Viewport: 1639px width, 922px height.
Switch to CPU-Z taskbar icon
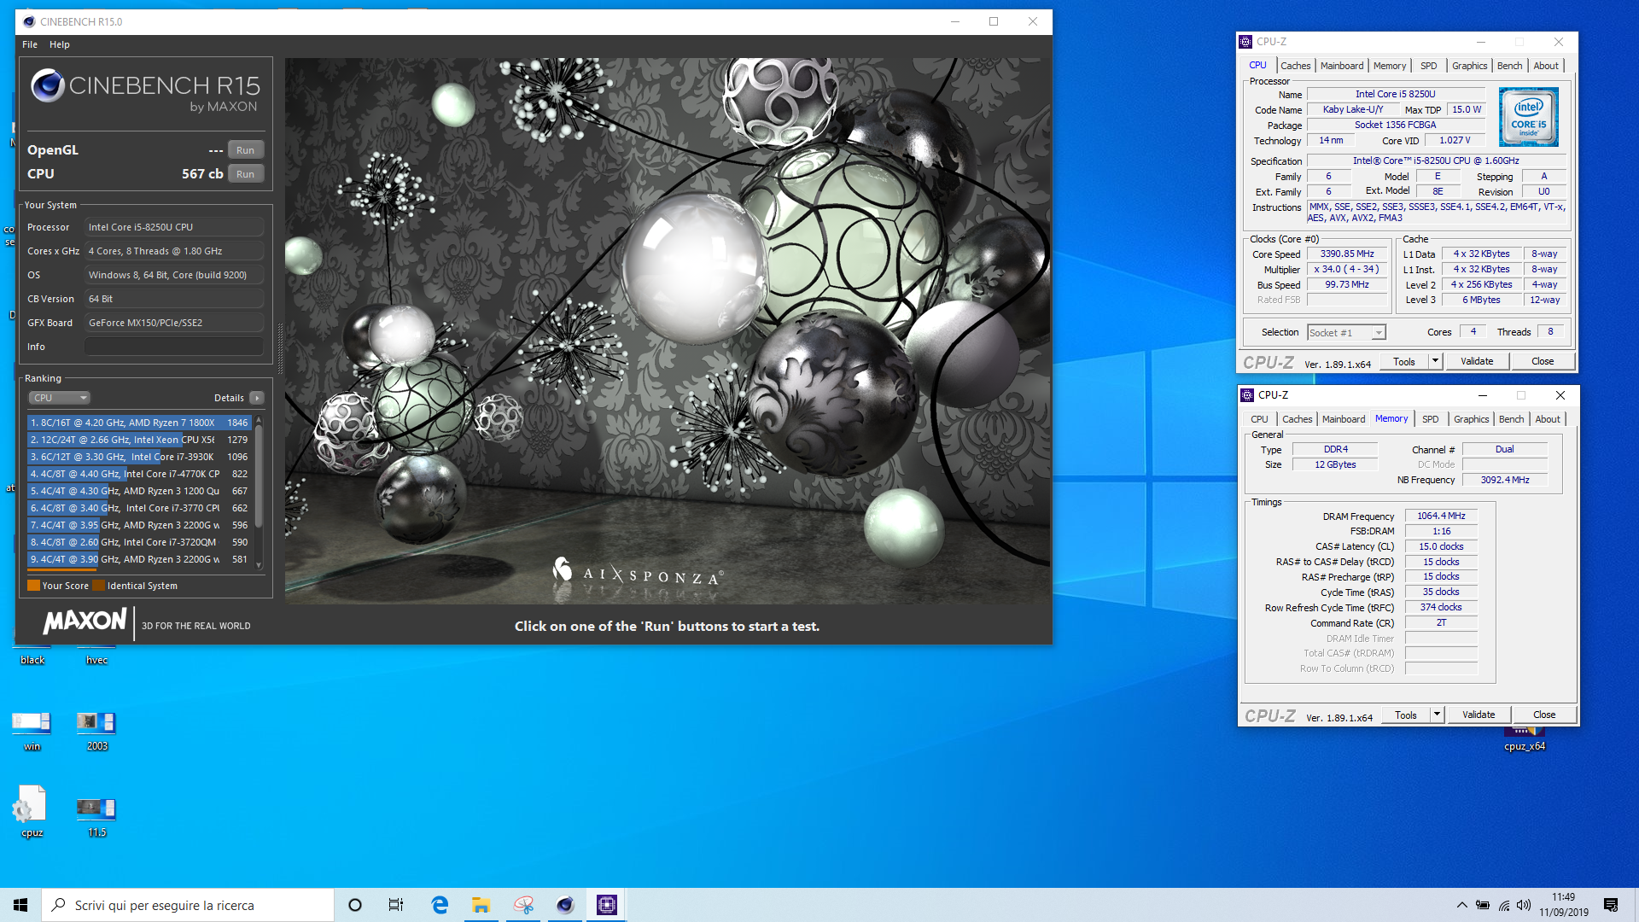point(607,905)
